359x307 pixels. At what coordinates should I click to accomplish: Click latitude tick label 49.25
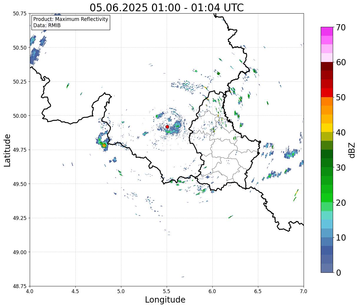coord(20,218)
